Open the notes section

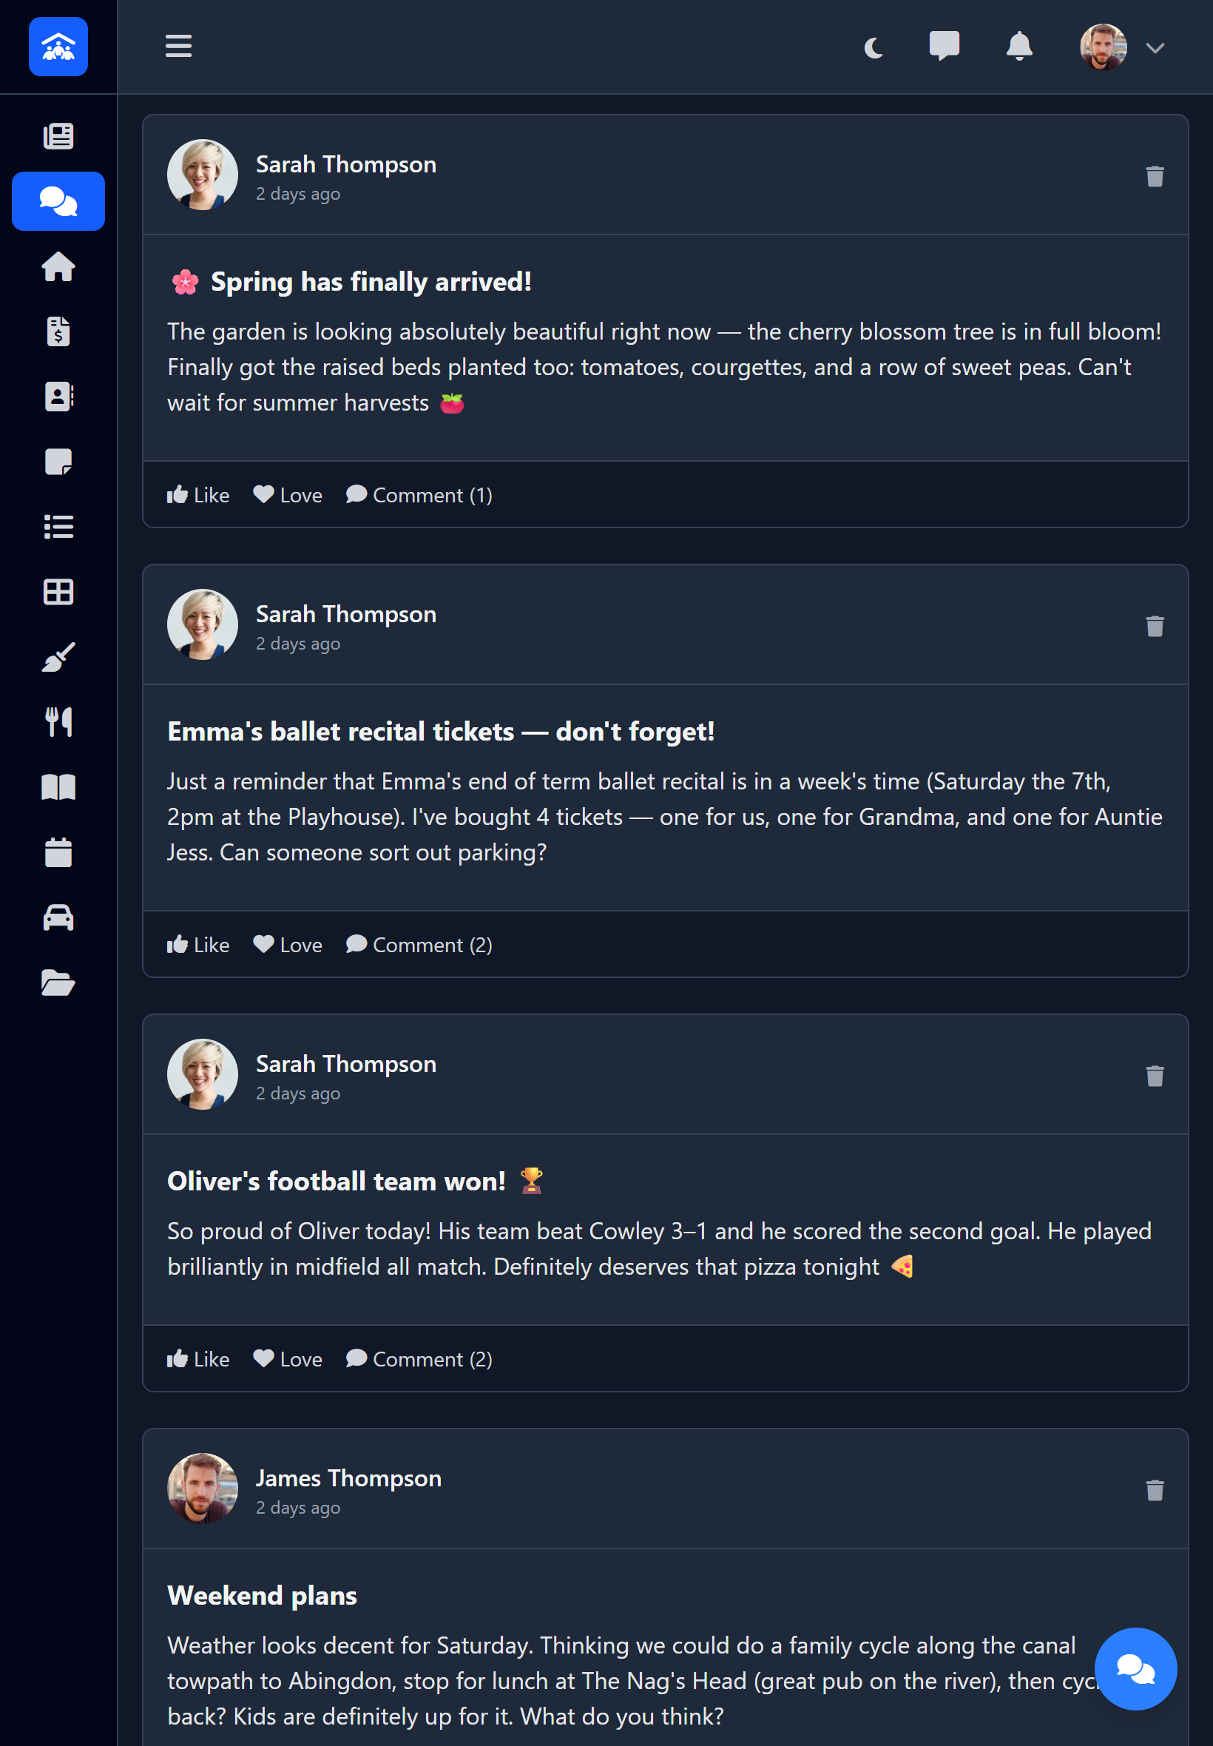click(x=58, y=462)
